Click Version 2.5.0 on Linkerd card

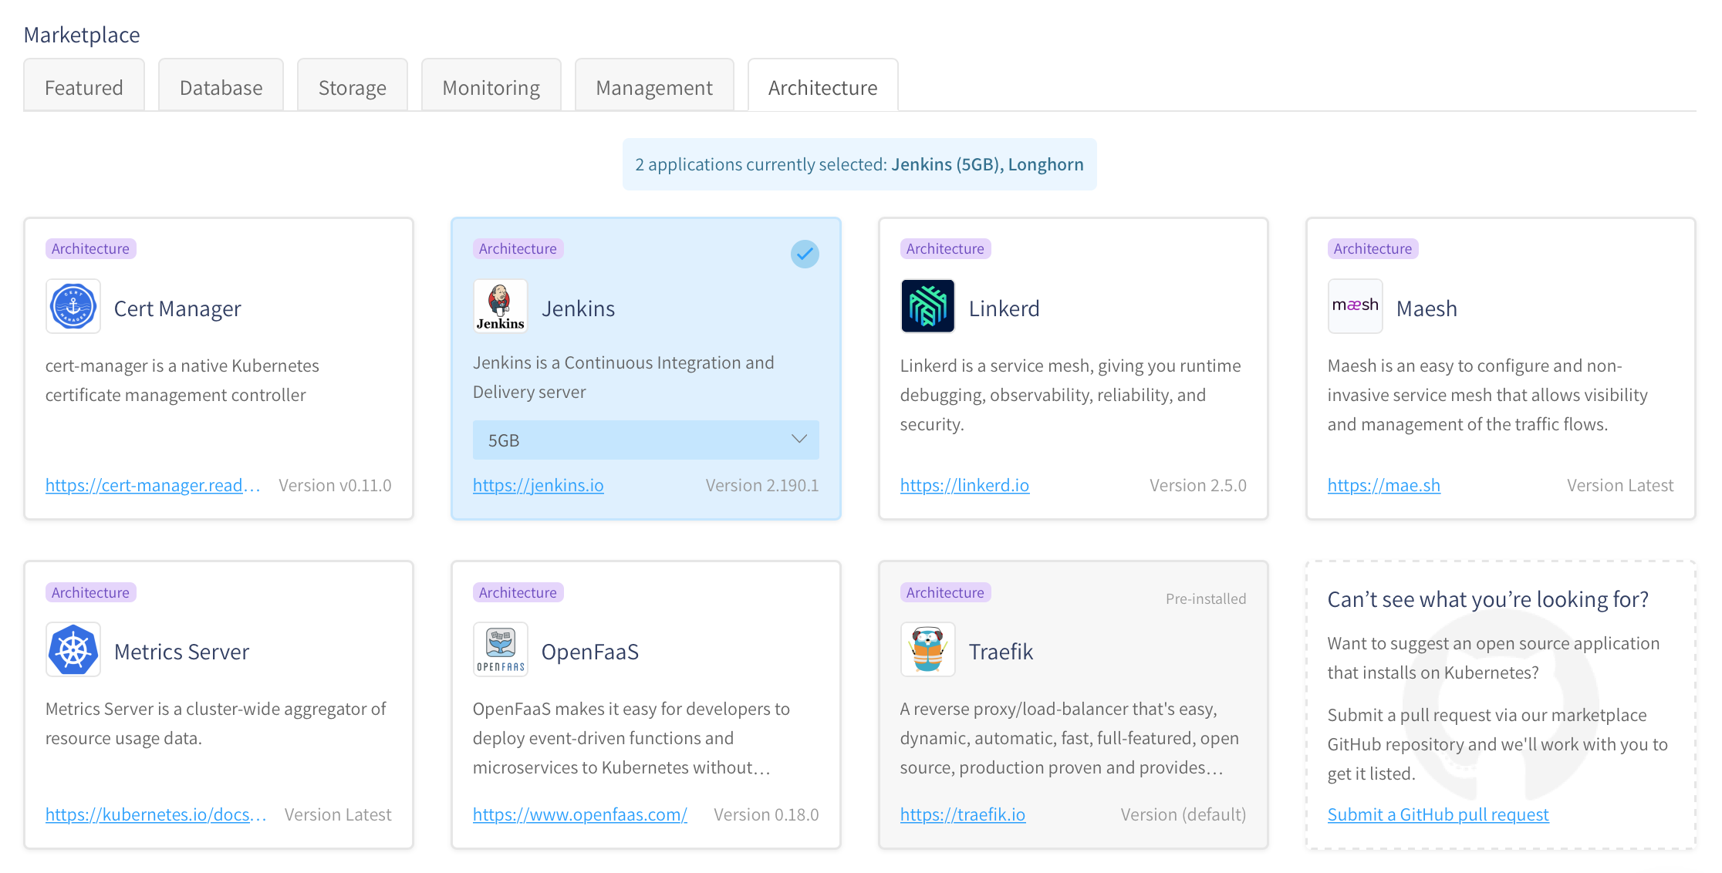[x=1198, y=485]
